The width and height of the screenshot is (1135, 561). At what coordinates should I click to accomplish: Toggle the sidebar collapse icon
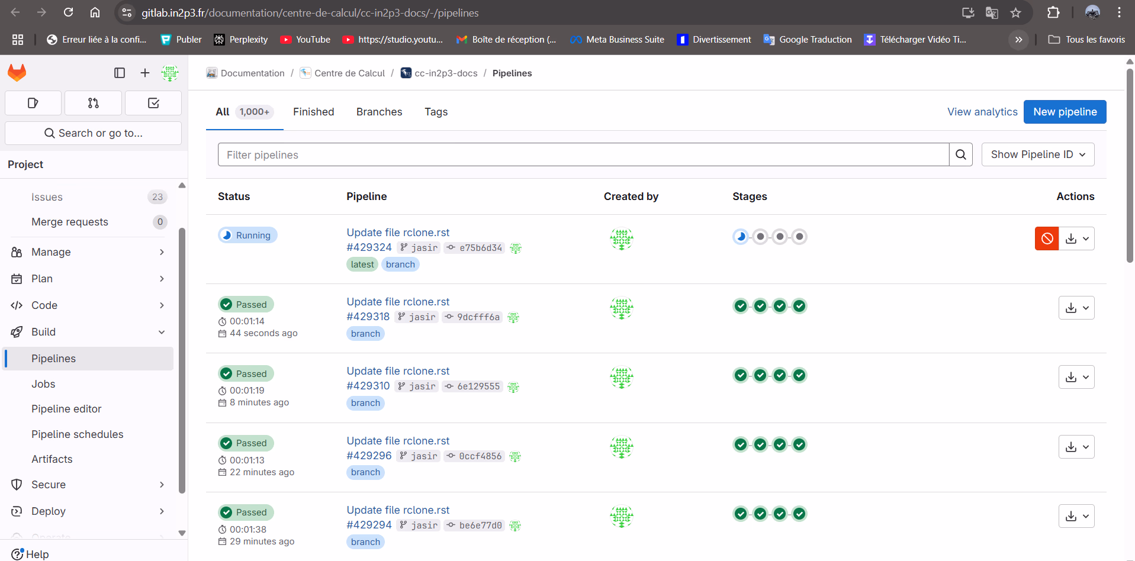click(x=120, y=73)
